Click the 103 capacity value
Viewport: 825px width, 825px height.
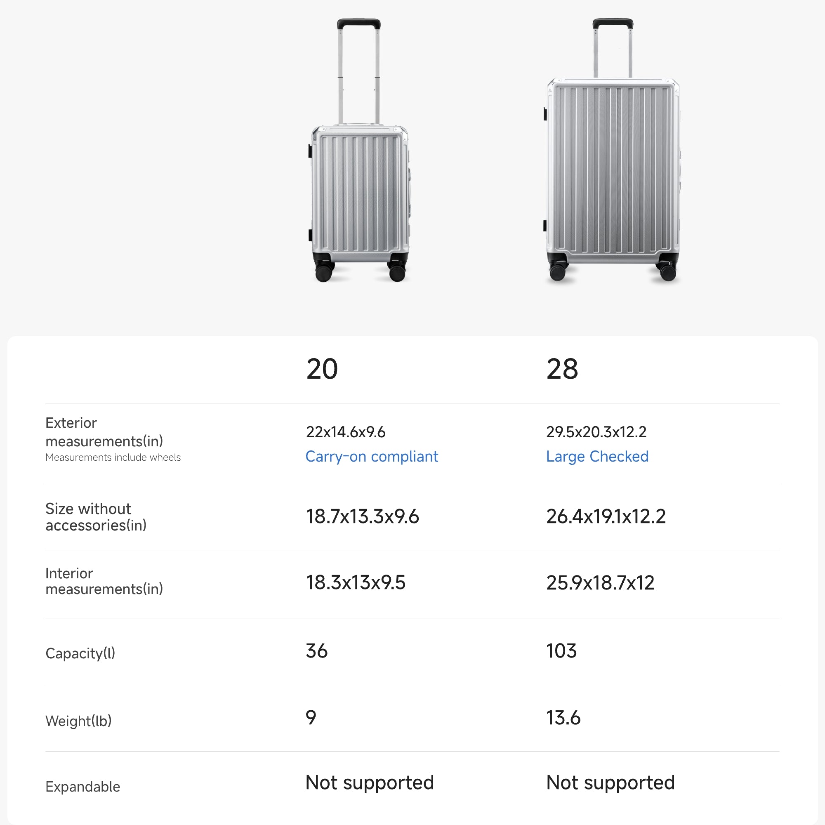point(561,651)
